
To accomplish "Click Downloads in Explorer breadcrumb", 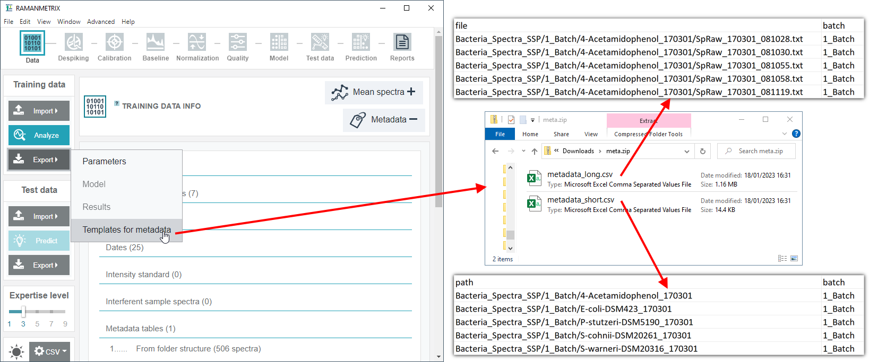I will (x=578, y=151).
